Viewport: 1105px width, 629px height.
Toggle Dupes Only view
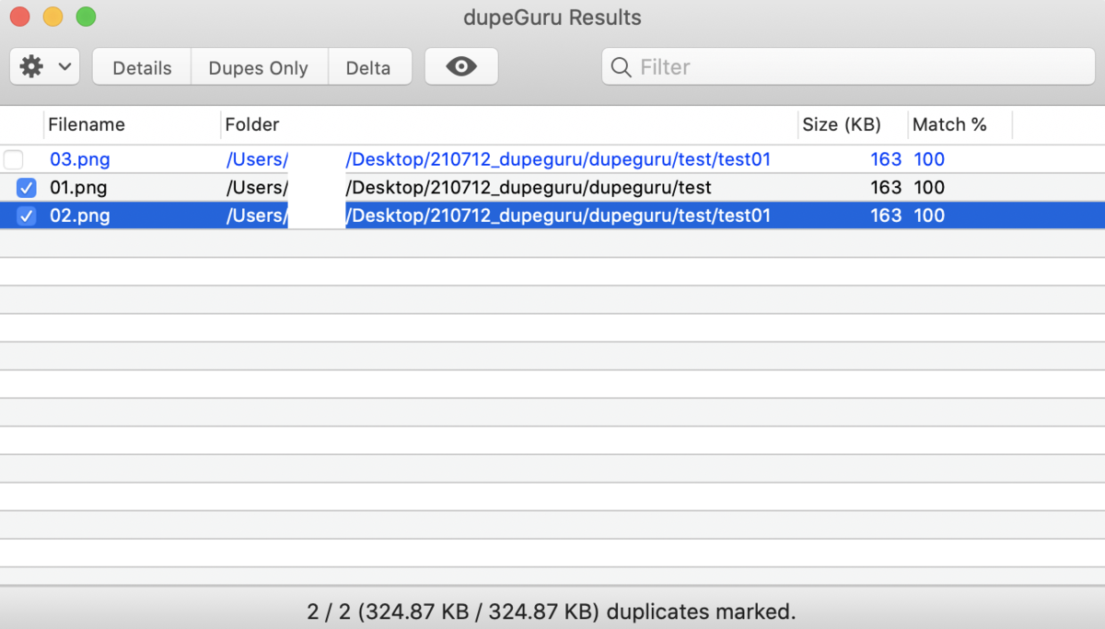pyautogui.click(x=259, y=67)
